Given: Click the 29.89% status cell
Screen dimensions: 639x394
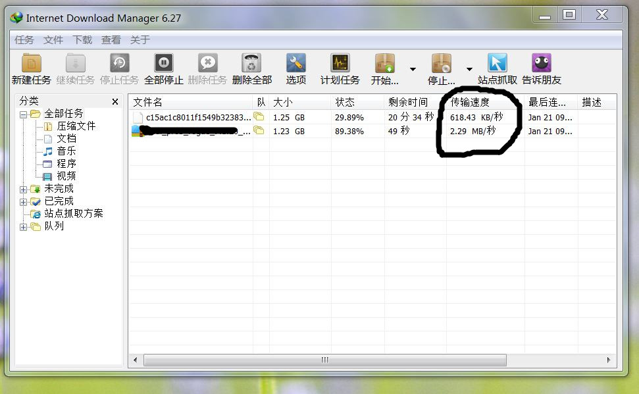Looking at the screenshot, I should [x=349, y=117].
